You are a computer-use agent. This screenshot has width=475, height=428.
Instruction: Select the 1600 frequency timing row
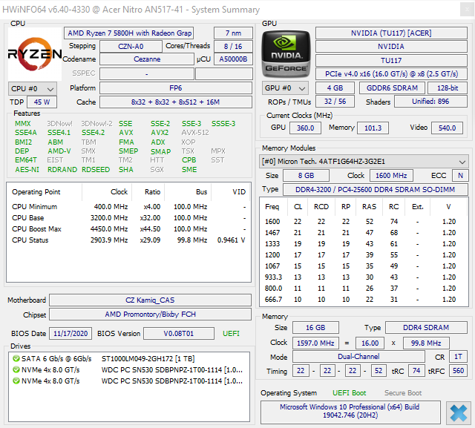[x=364, y=222]
